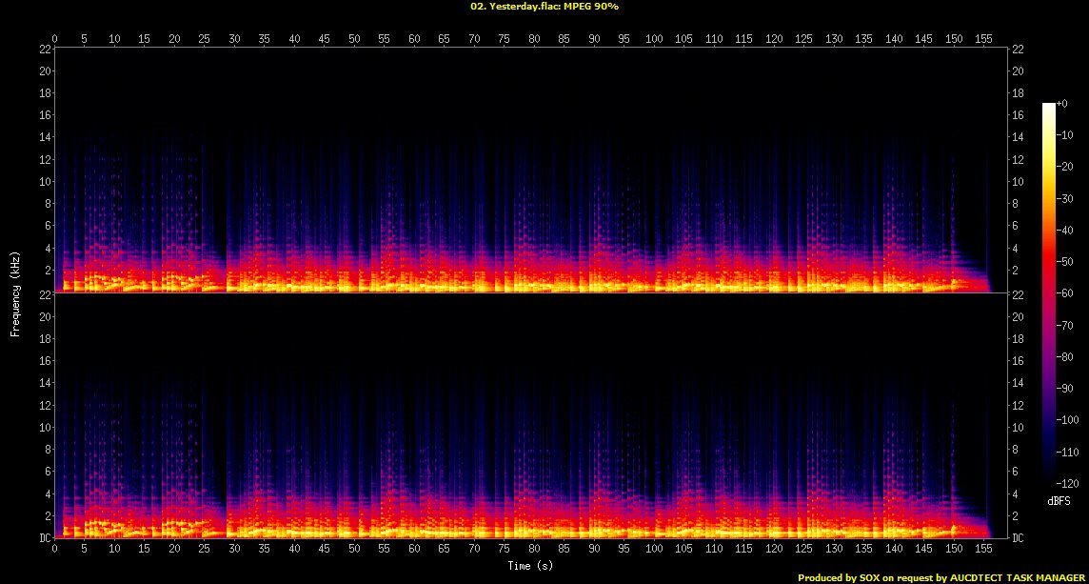This screenshot has width=1089, height=584.
Task: Click the 14 kHz tick on upper channel's left axis
Action: point(45,137)
